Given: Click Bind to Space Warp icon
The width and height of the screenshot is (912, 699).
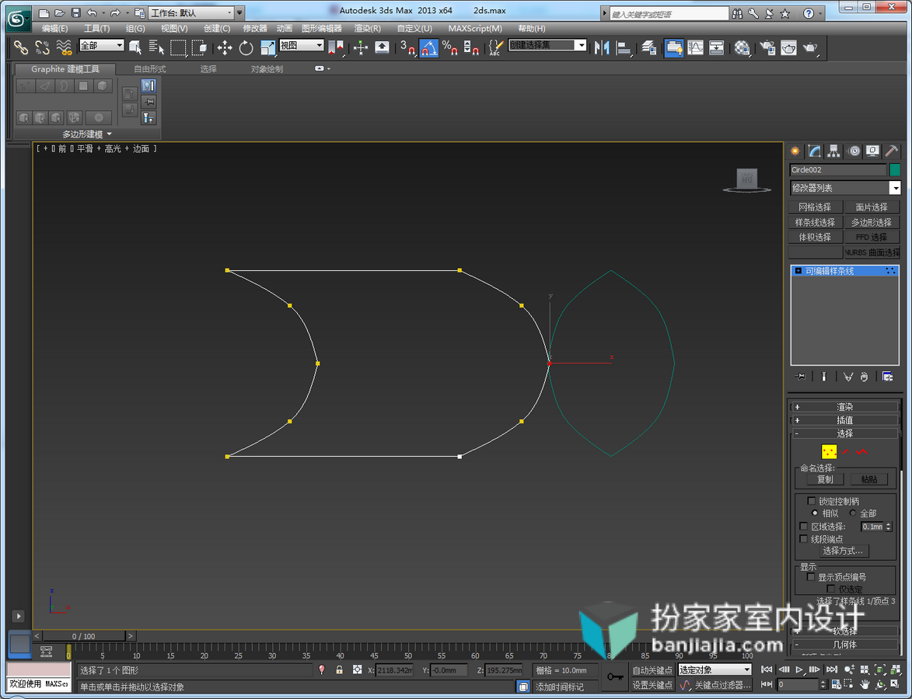Looking at the screenshot, I should point(64,47).
